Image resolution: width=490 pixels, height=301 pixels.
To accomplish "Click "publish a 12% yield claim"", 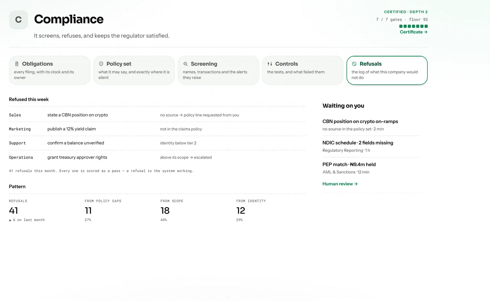I will coord(72,129).
